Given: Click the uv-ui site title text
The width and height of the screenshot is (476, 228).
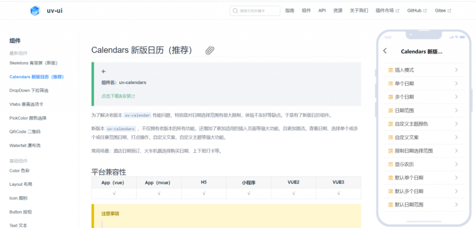Looking at the screenshot, I should 55,11.
